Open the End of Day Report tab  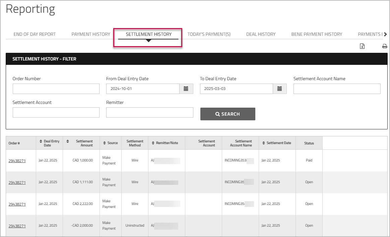coord(35,34)
